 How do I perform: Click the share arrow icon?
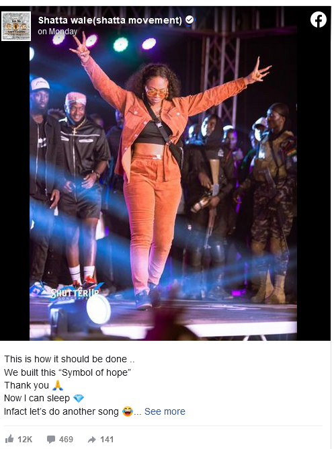92,440
